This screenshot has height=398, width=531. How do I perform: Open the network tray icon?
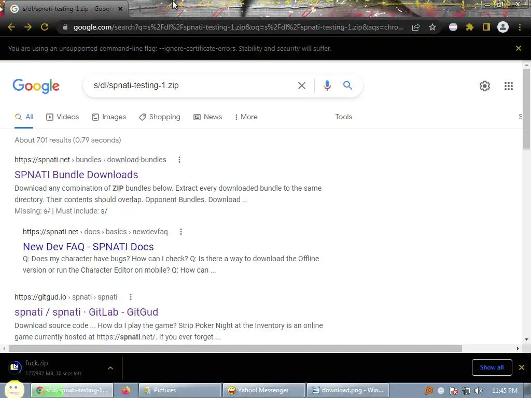(x=466, y=391)
